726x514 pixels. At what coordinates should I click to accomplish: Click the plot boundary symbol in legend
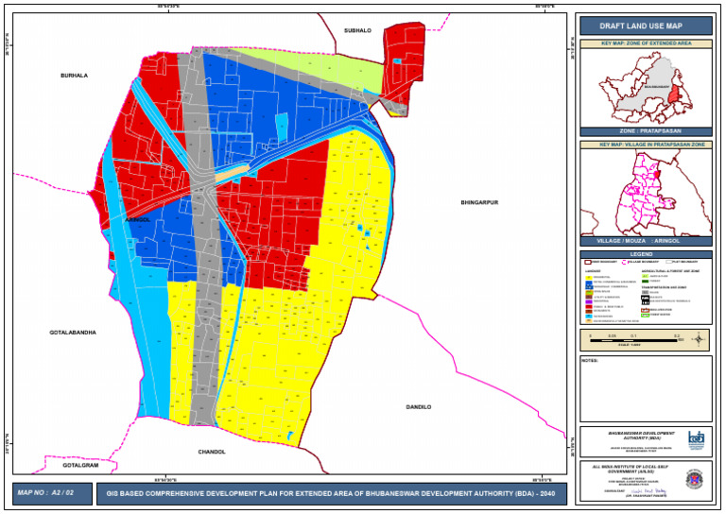pyautogui.click(x=668, y=262)
